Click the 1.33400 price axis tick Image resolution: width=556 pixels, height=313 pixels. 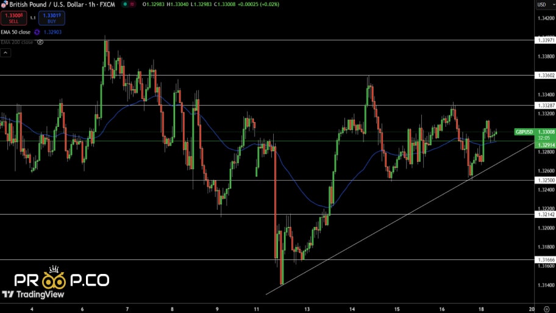click(546, 95)
